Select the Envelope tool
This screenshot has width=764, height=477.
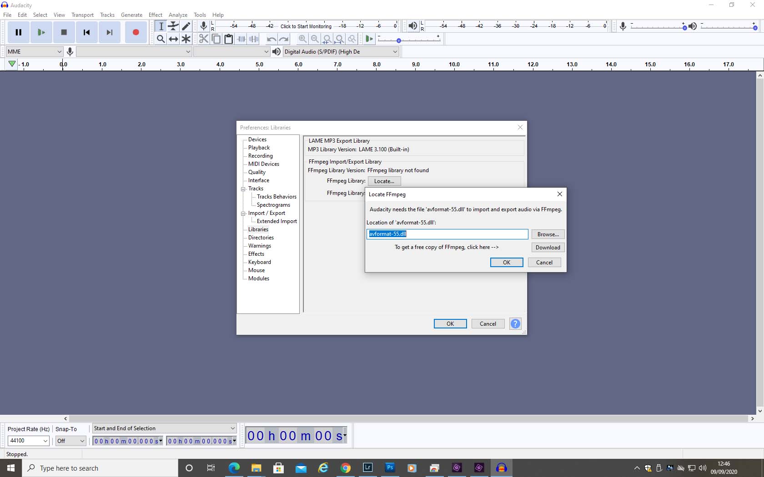(x=173, y=26)
